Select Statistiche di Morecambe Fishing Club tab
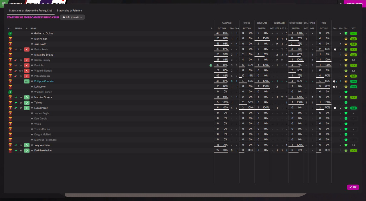The image size is (366, 201). click(31, 11)
